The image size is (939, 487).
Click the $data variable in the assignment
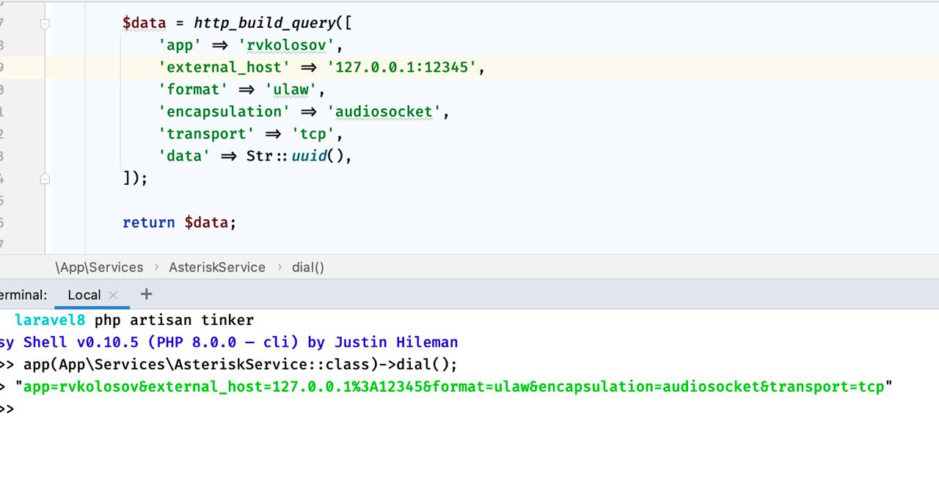coord(144,23)
